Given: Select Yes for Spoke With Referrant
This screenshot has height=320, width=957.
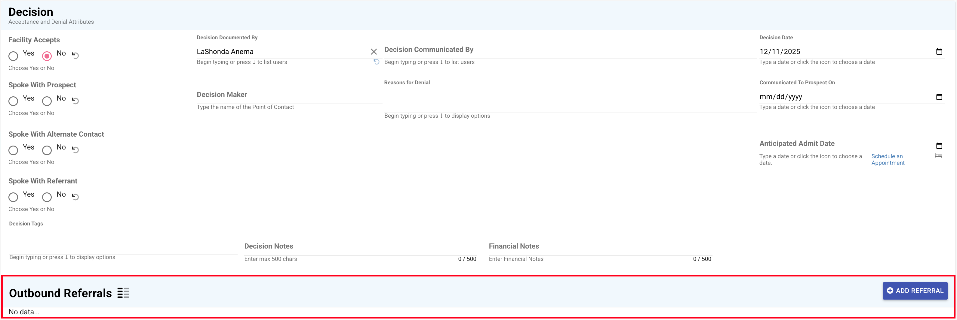Looking at the screenshot, I should click(13, 197).
